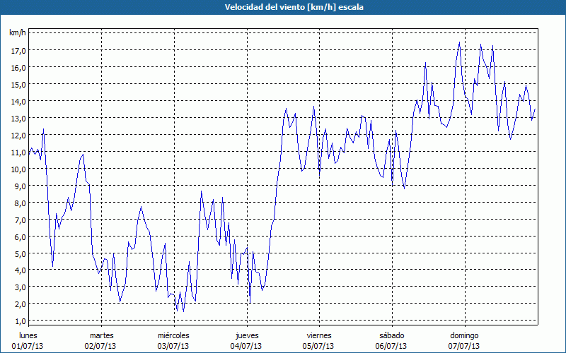Select the "lunes" day label
This screenshot has height=353, width=566.
pyautogui.click(x=28, y=335)
